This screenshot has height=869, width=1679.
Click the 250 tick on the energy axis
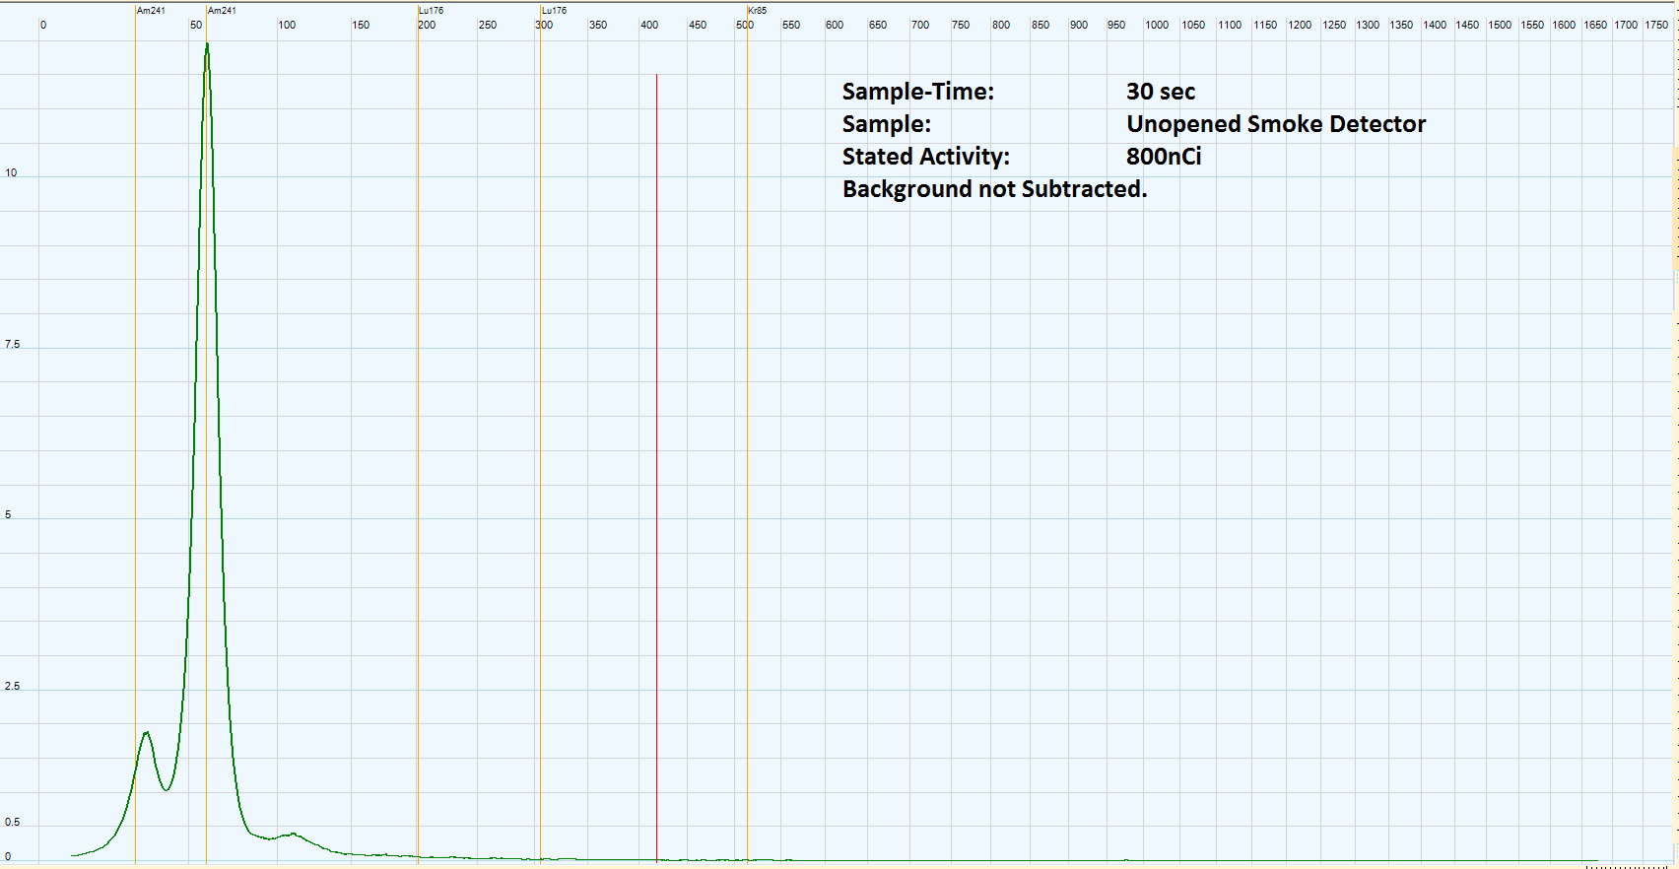[488, 25]
